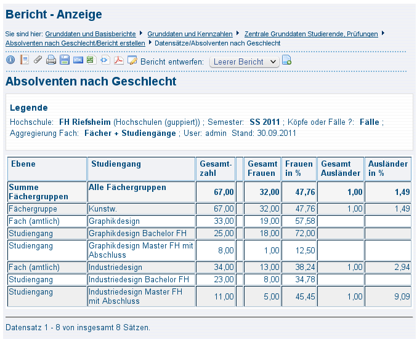
Task: Export report as XML
Action: coord(105,60)
